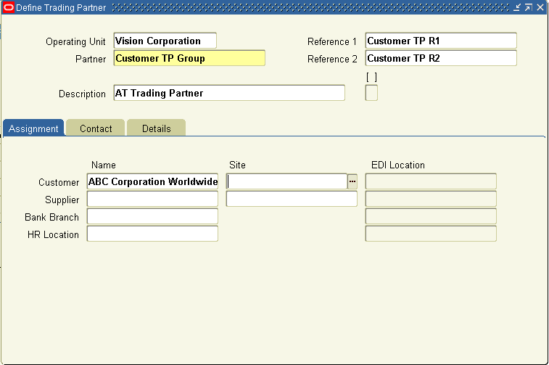Click the Oracle icon in title bar
The width and height of the screenshot is (549, 365).
pyautogui.click(x=9, y=7)
